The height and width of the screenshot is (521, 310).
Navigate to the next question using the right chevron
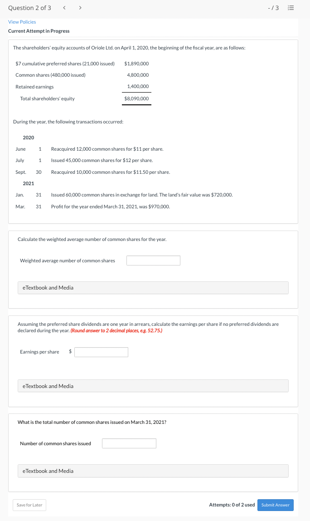coord(80,8)
